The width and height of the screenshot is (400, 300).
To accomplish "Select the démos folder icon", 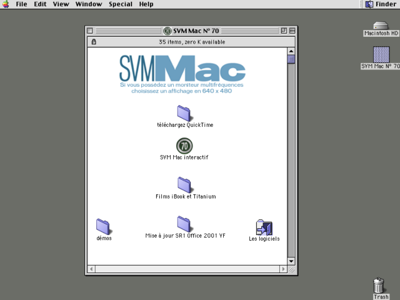I will (x=103, y=226).
